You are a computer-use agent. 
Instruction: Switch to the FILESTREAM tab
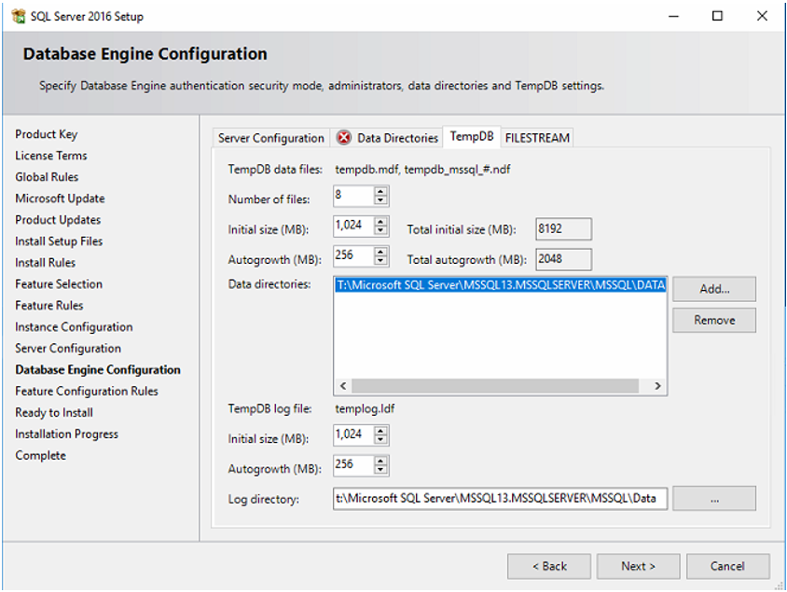coord(537,138)
